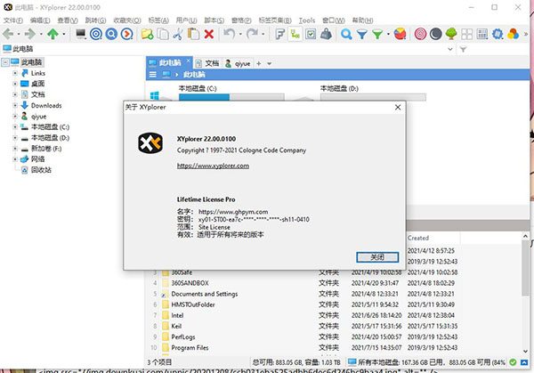Screen dimensions: 534x373
Task: Click the address bar filter funnel
Action: point(463,49)
